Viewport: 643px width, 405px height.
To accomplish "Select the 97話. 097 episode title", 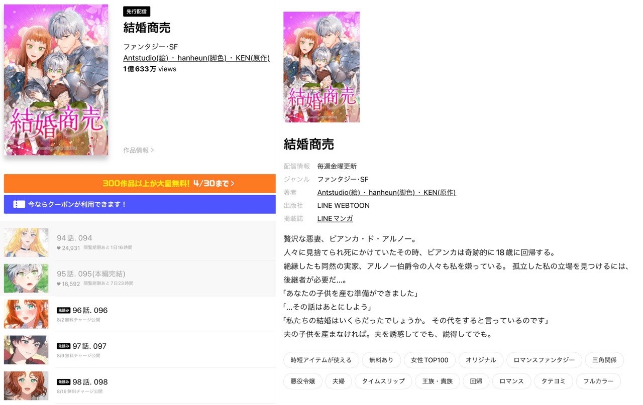I will tap(89, 346).
